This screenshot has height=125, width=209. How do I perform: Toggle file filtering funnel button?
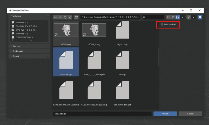(189, 17)
